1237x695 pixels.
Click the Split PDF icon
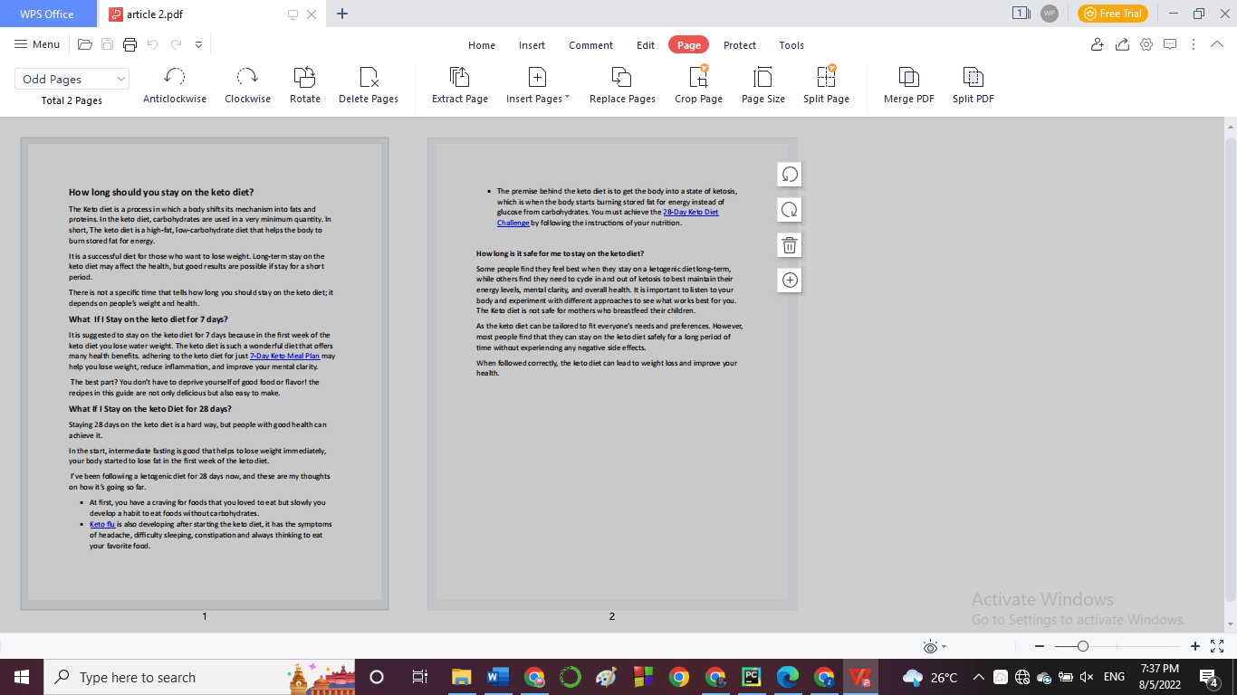point(972,84)
